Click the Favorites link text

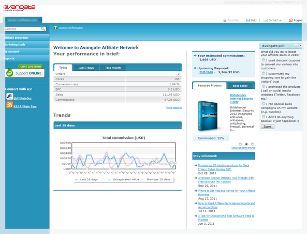233,20
